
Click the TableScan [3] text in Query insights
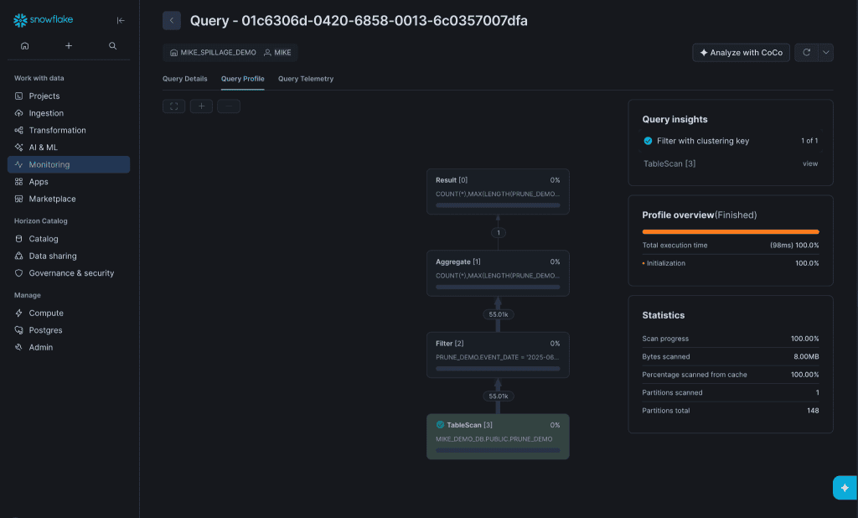(x=669, y=163)
